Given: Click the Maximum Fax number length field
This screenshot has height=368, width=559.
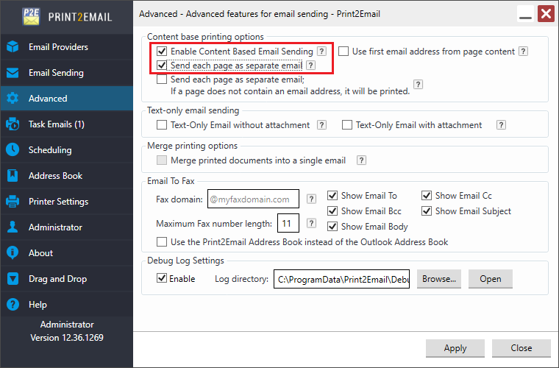Looking at the screenshot, I should tap(288, 224).
